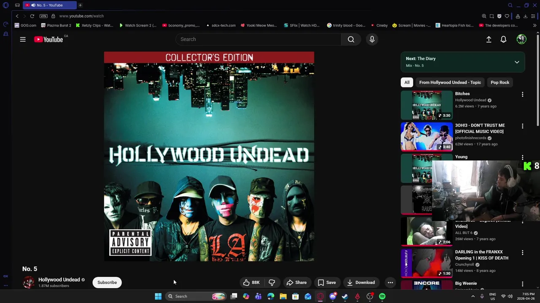
Task: Click the browser address bar URL
Action: [81, 16]
